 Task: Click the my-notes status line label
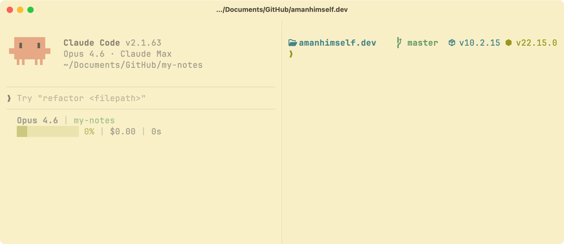[94, 120]
